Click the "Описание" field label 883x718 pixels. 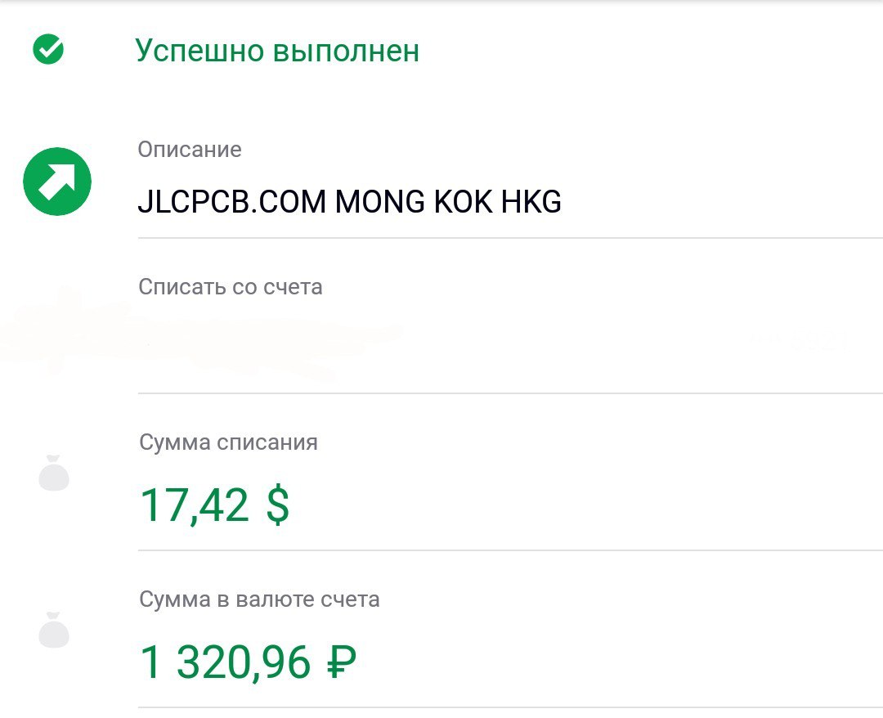click(190, 150)
